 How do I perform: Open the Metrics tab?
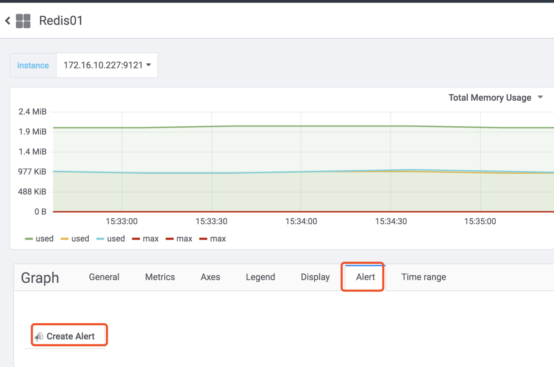point(160,277)
